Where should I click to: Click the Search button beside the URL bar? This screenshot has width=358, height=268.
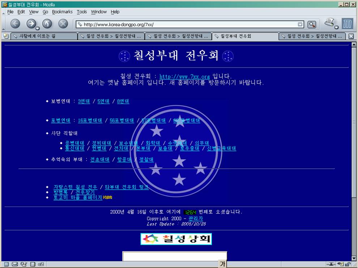point(312,25)
